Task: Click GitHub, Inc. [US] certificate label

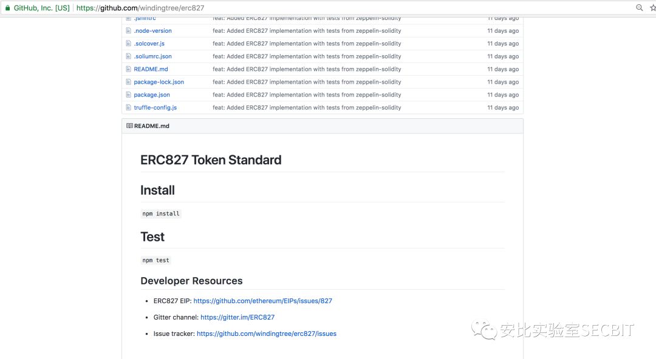Action: [41, 8]
